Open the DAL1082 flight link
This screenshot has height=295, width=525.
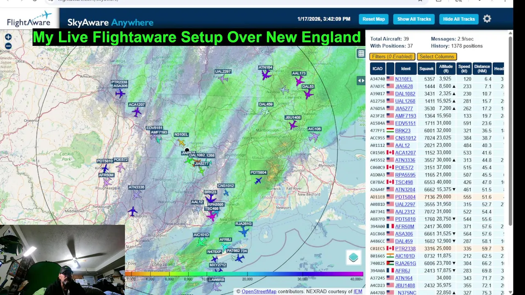(405, 94)
